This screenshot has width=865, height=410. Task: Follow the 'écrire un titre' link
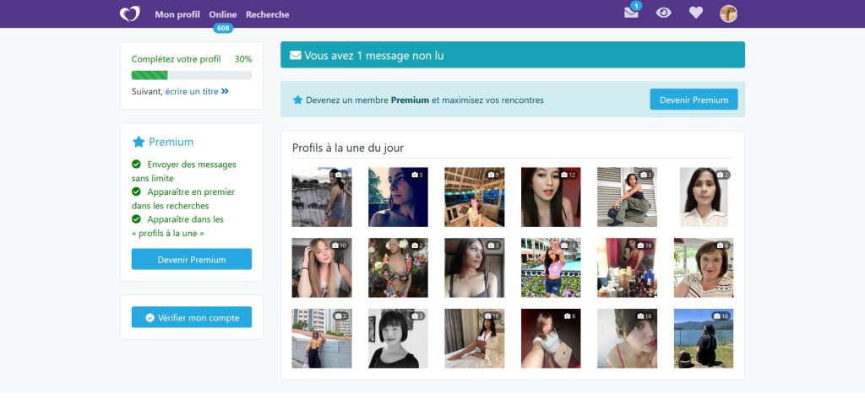(x=196, y=91)
